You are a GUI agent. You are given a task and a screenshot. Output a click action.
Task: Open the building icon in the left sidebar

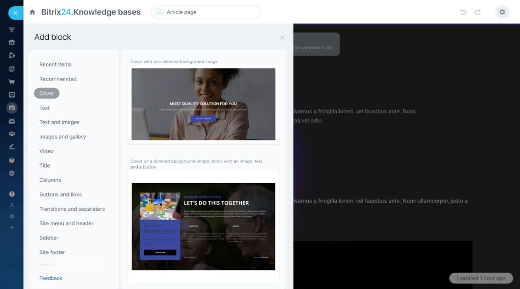(x=12, y=43)
